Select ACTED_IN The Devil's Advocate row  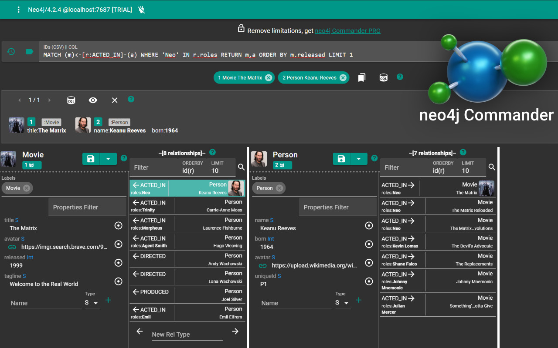438,242
